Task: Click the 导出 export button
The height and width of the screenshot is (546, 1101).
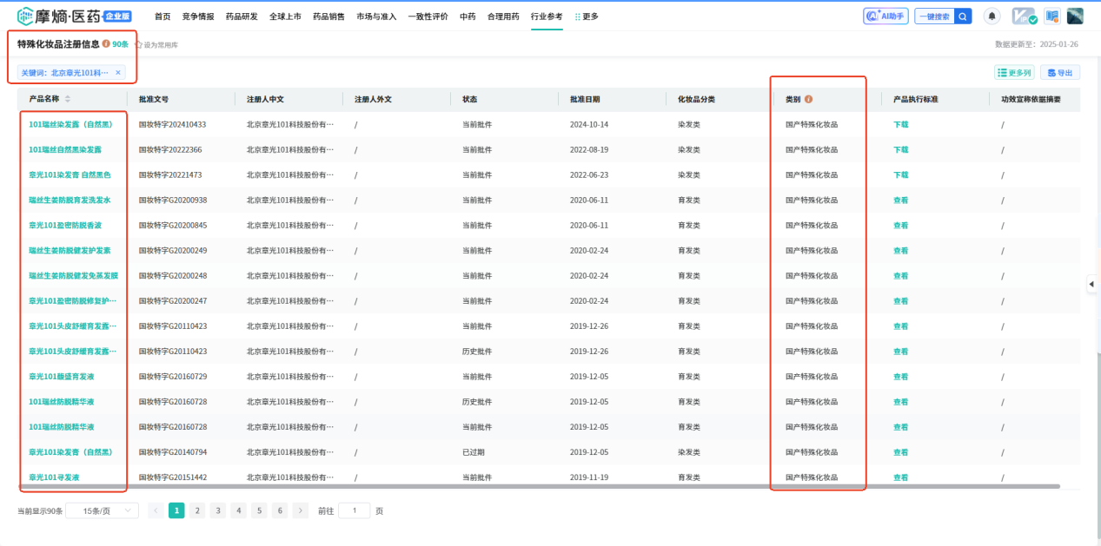Action: [1059, 73]
